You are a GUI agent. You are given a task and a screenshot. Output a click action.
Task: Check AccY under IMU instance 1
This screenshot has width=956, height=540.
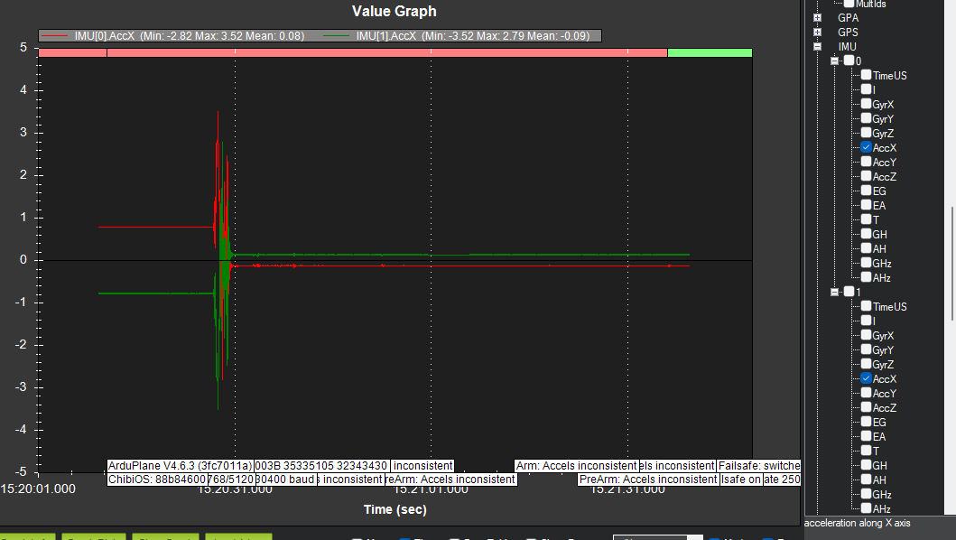click(866, 393)
